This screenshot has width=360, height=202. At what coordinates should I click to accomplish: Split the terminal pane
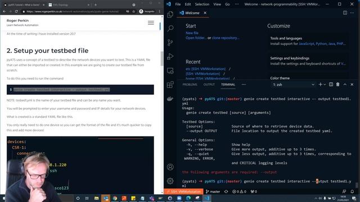pos(331,85)
